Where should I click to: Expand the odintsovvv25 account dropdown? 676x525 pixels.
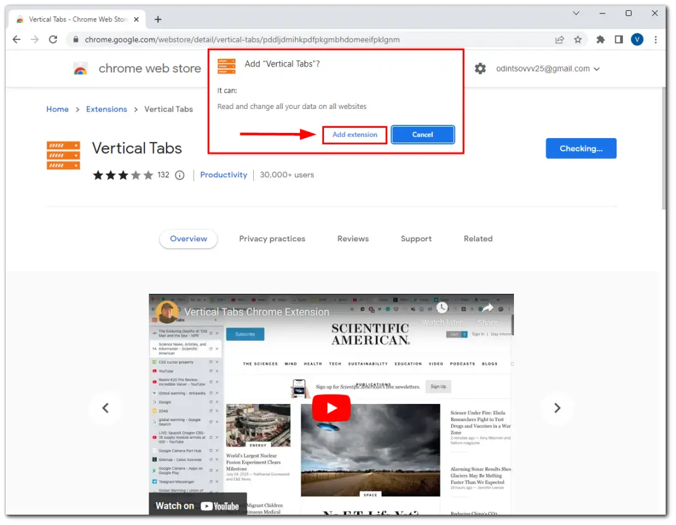coord(547,68)
